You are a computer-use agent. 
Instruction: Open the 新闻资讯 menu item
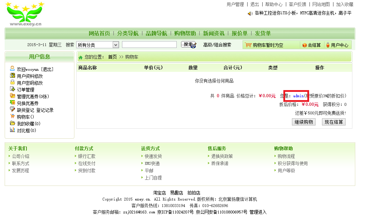coord(214,33)
